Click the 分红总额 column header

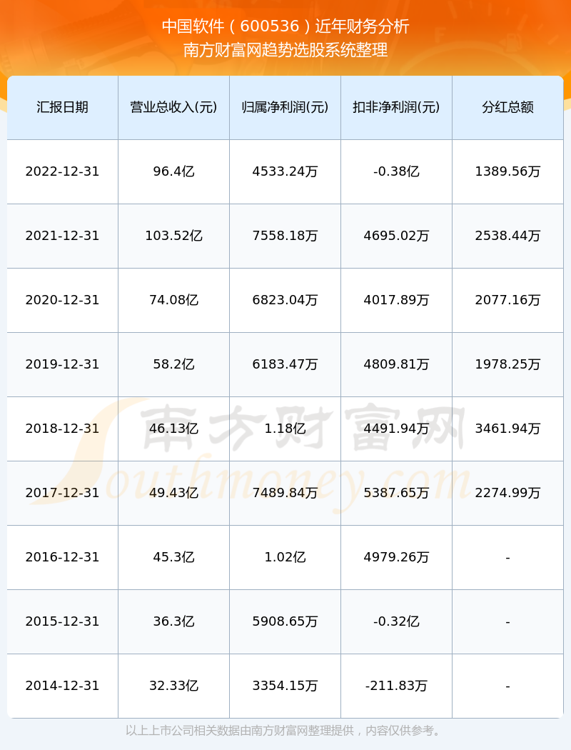[508, 107]
